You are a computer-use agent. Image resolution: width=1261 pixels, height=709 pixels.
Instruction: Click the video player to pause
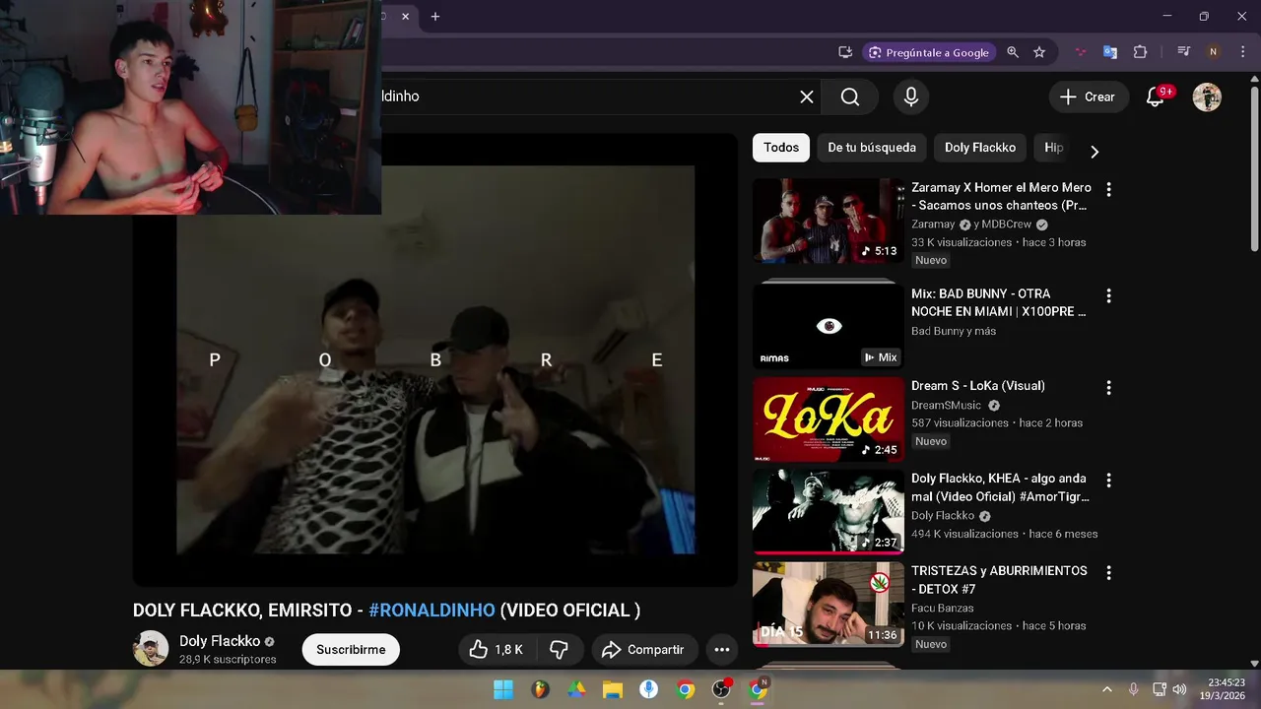(435, 359)
